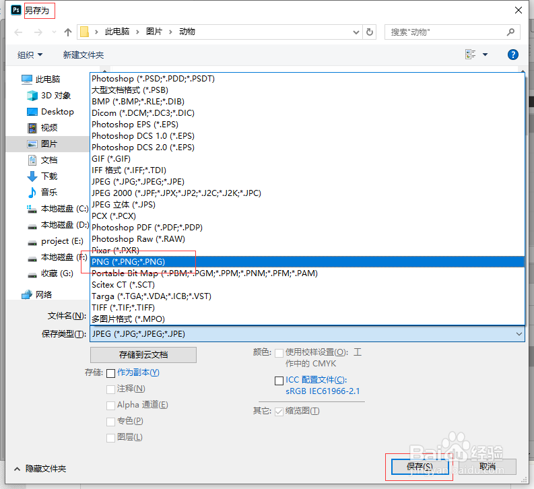Click the search magnifier icon
The width and height of the screenshot is (534, 489).
tap(510, 32)
